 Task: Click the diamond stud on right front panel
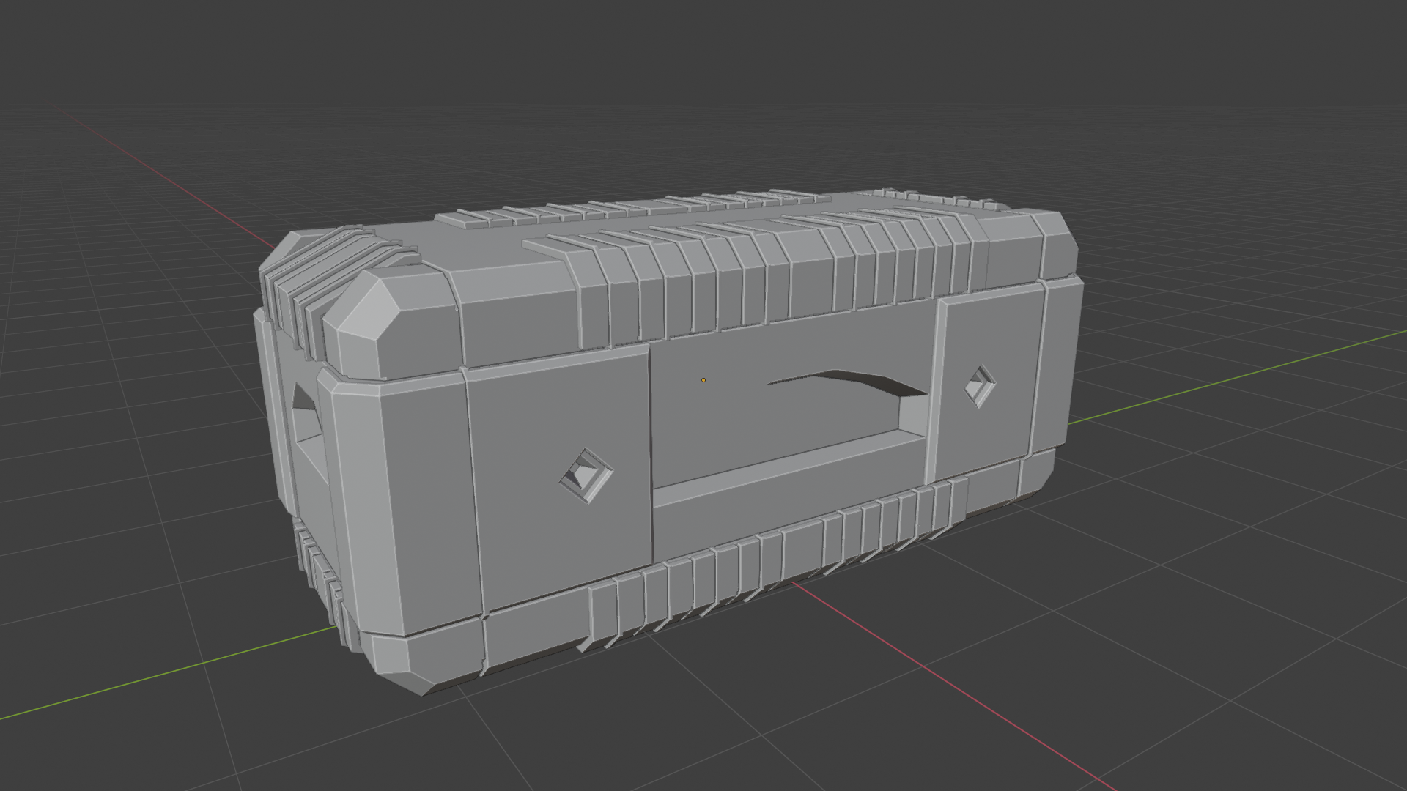[979, 386]
